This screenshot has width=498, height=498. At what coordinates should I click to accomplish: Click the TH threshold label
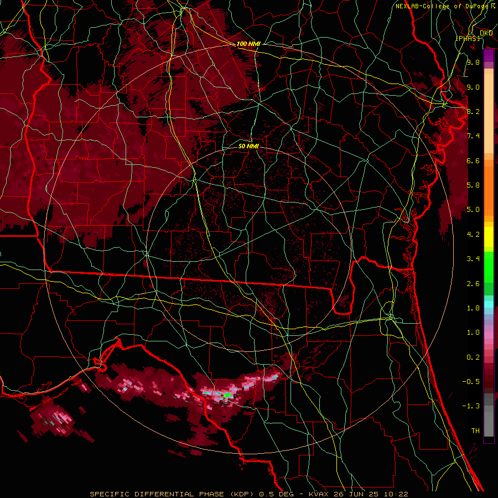point(475,431)
